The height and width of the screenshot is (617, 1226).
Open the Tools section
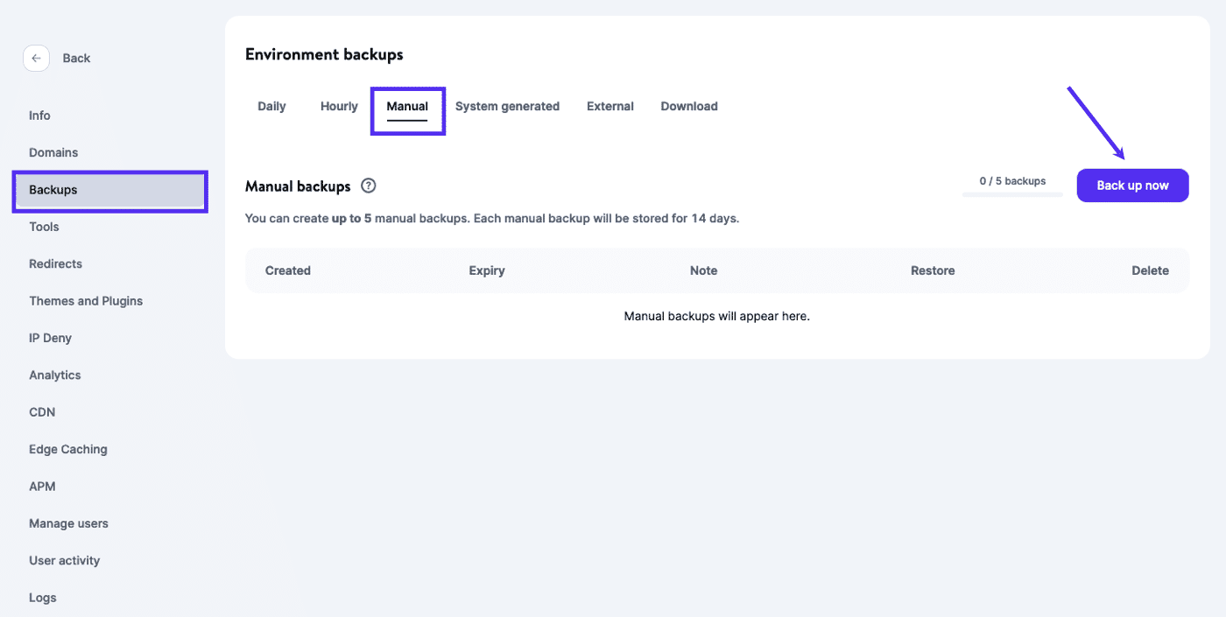[44, 227]
